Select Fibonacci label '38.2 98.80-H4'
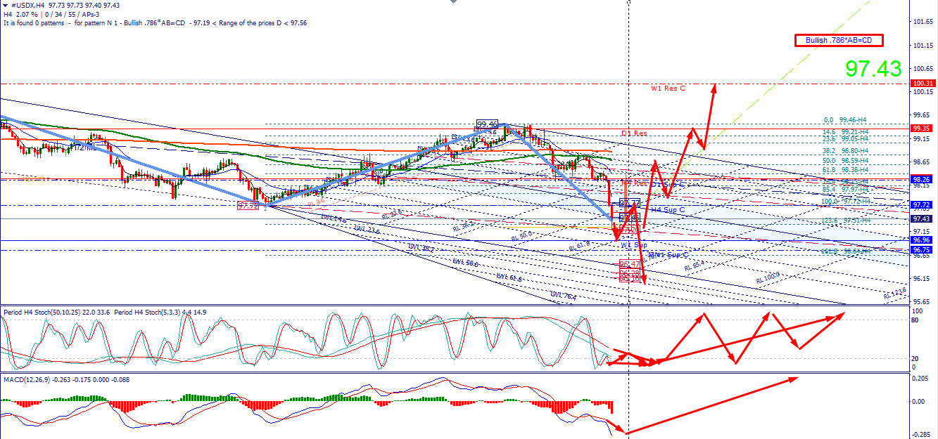938x439 pixels. (x=844, y=150)
